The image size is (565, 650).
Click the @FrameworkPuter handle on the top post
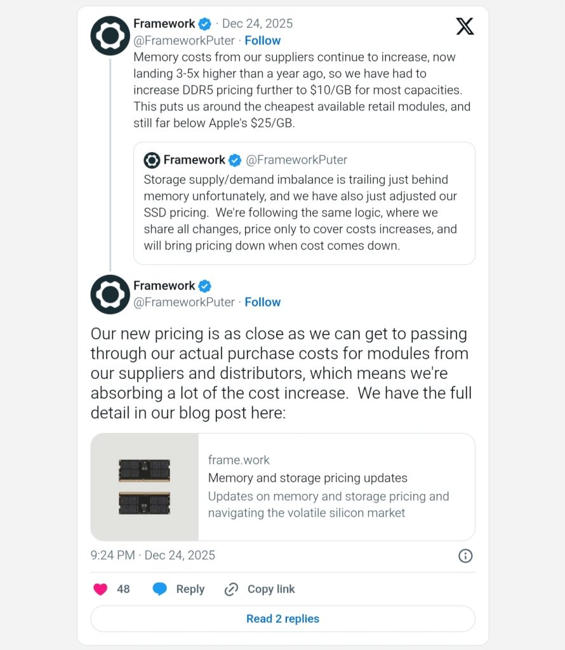[x=184, y=41]
